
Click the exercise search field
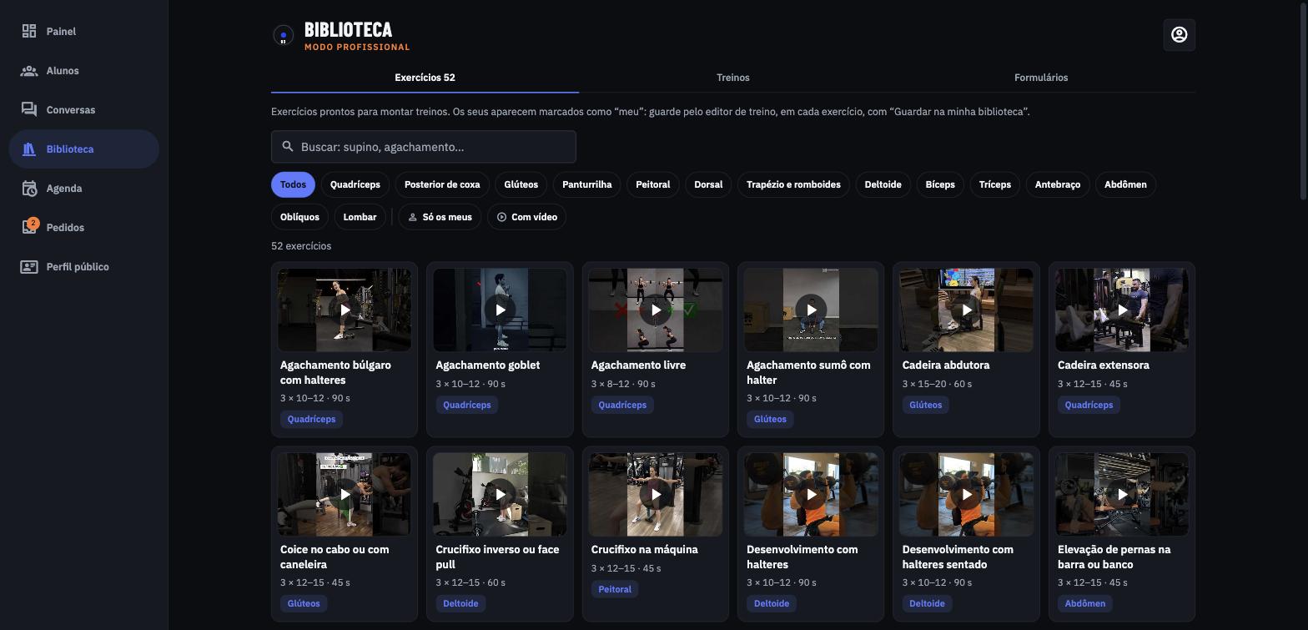pos(424,147)
